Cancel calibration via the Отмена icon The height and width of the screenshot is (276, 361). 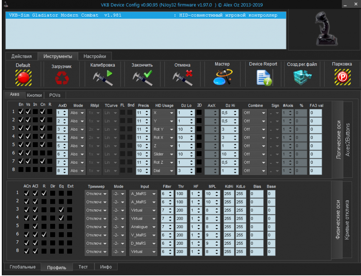183,77
